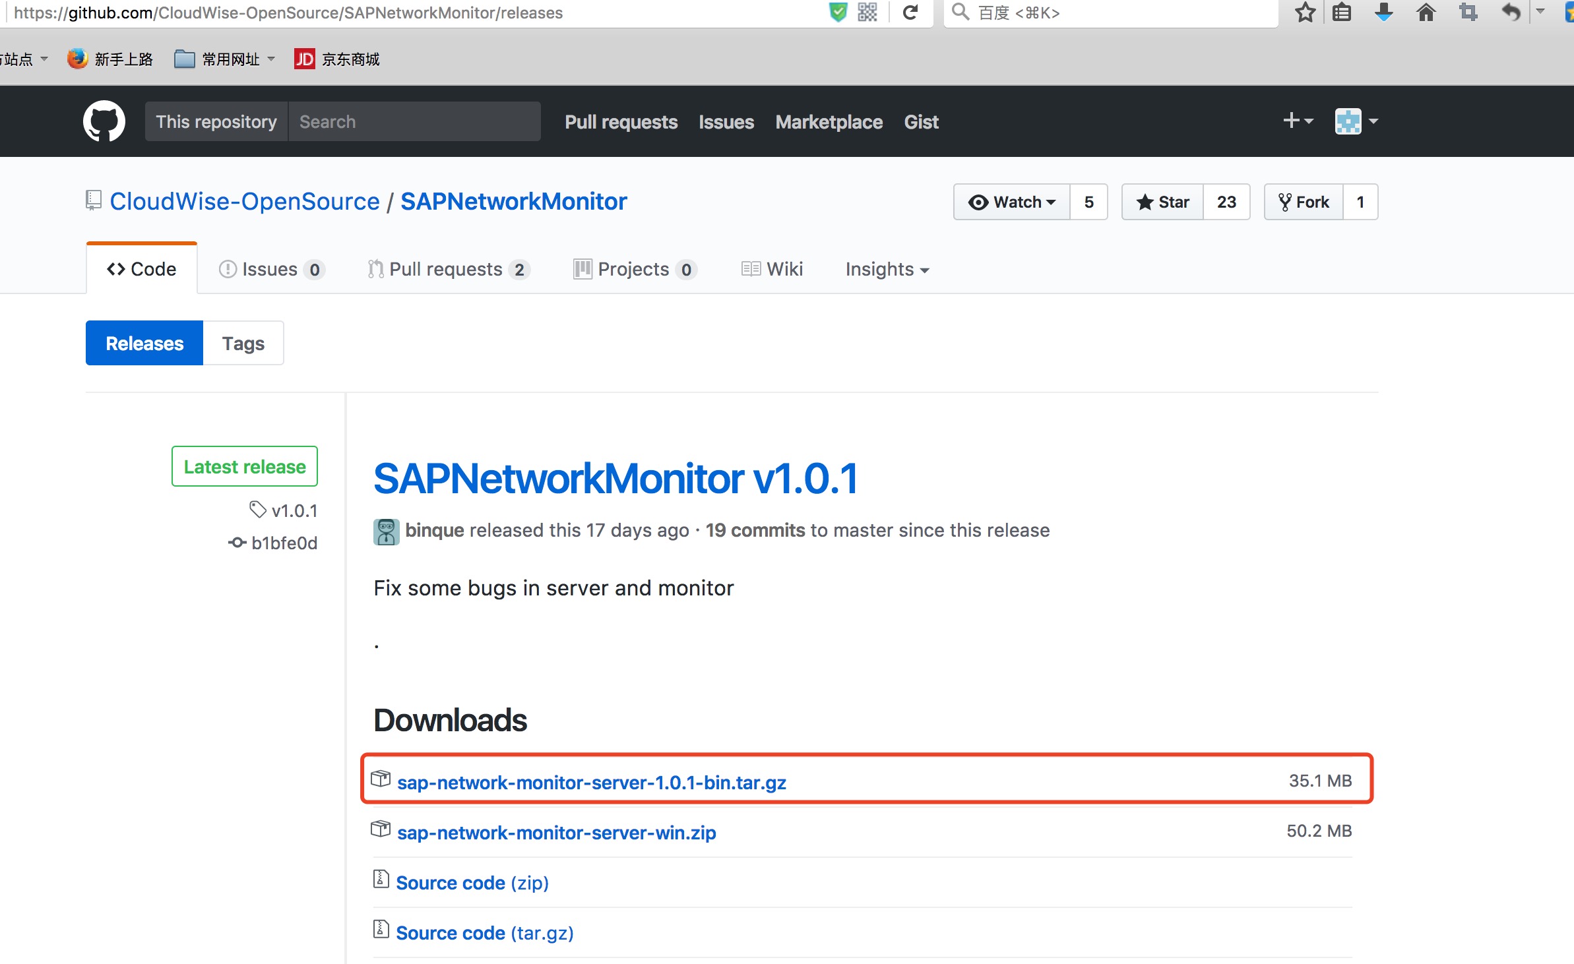Click the browser home icon
This screenshot has width=1574, height=964.
point(1426,13)
